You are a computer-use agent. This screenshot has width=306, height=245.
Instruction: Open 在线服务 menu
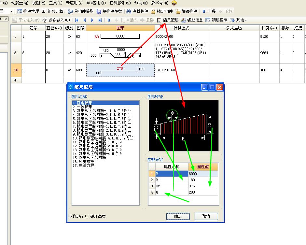pos(120,3)
